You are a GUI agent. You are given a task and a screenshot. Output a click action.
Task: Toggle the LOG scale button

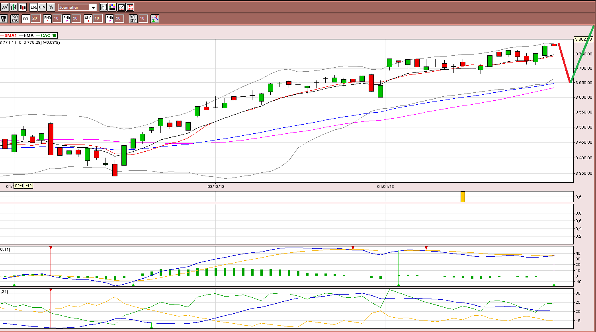pyautogui.click(x=33, y=7)
